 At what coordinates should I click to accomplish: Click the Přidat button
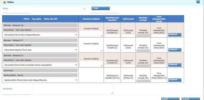coord(101,8)
